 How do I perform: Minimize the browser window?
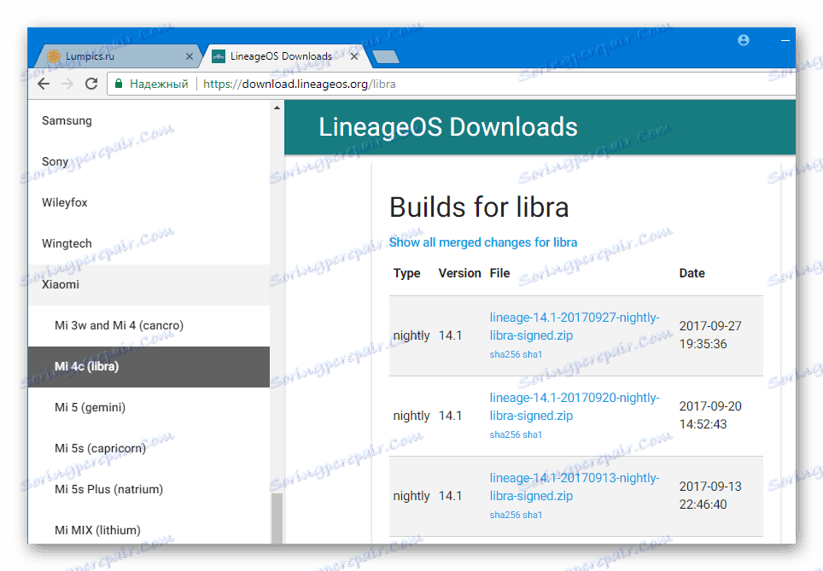(785, 40)
